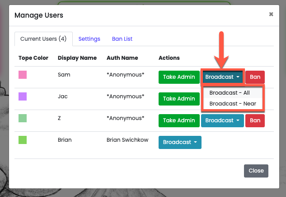Collapse Sam's Broadcast dropdown
This screenshot has width=286, height=197.
point(223,77)
